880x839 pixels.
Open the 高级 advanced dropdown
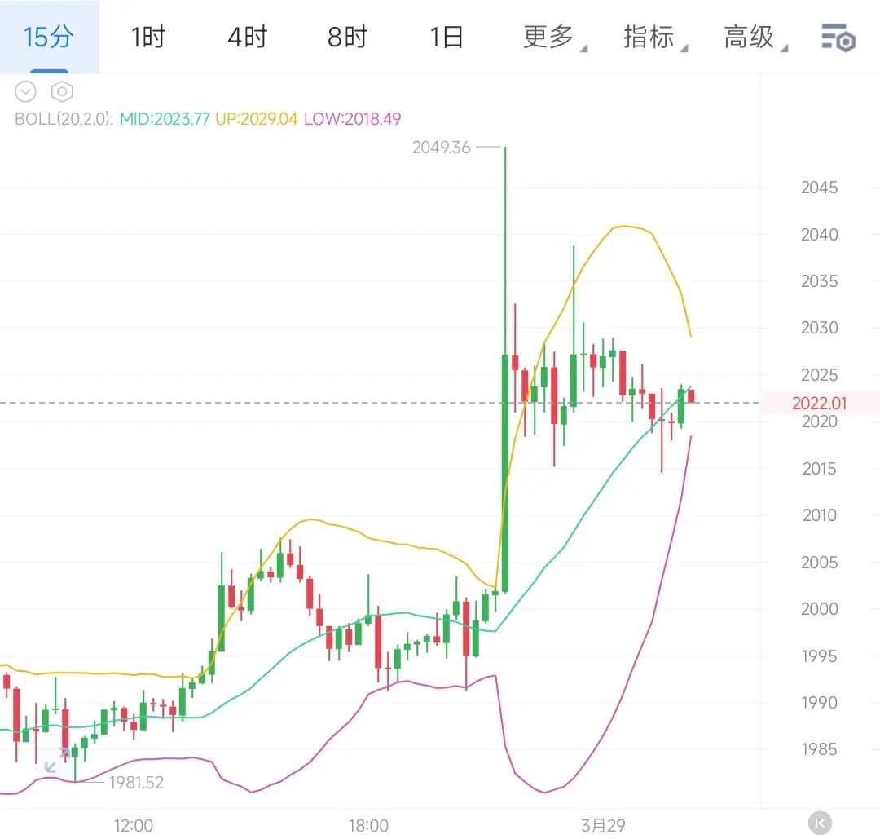755,37
